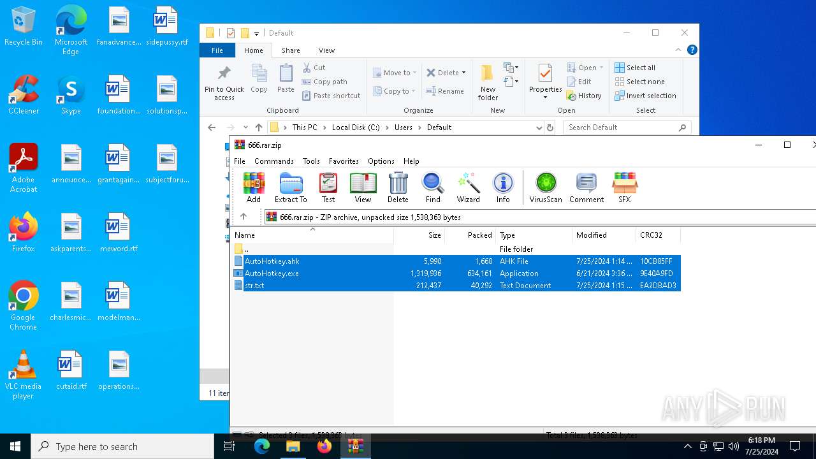Show archive Info
The image size is (816, 459).
tap(503, 187)
